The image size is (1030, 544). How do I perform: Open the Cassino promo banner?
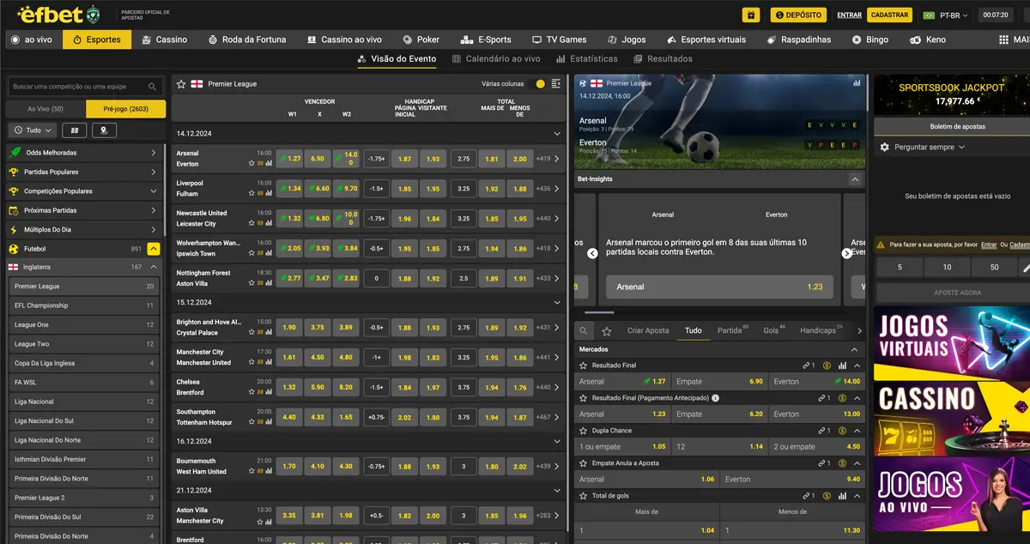click(x=952, y=419)
